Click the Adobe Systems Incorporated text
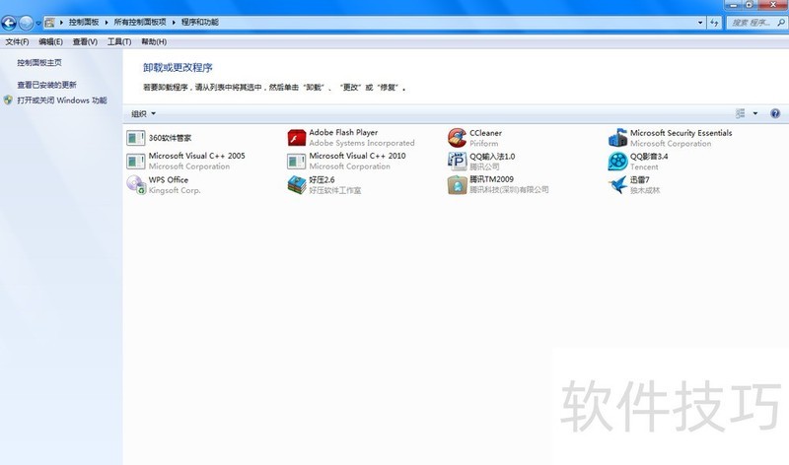Screen dimensions: 789x465 pyautogui.click(x=362, y=143)
